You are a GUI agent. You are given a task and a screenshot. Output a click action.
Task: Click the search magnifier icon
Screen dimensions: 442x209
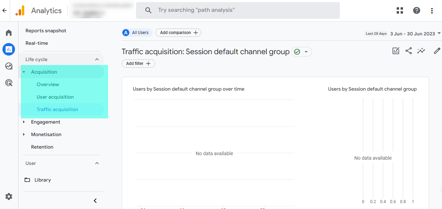pos(148,10)
